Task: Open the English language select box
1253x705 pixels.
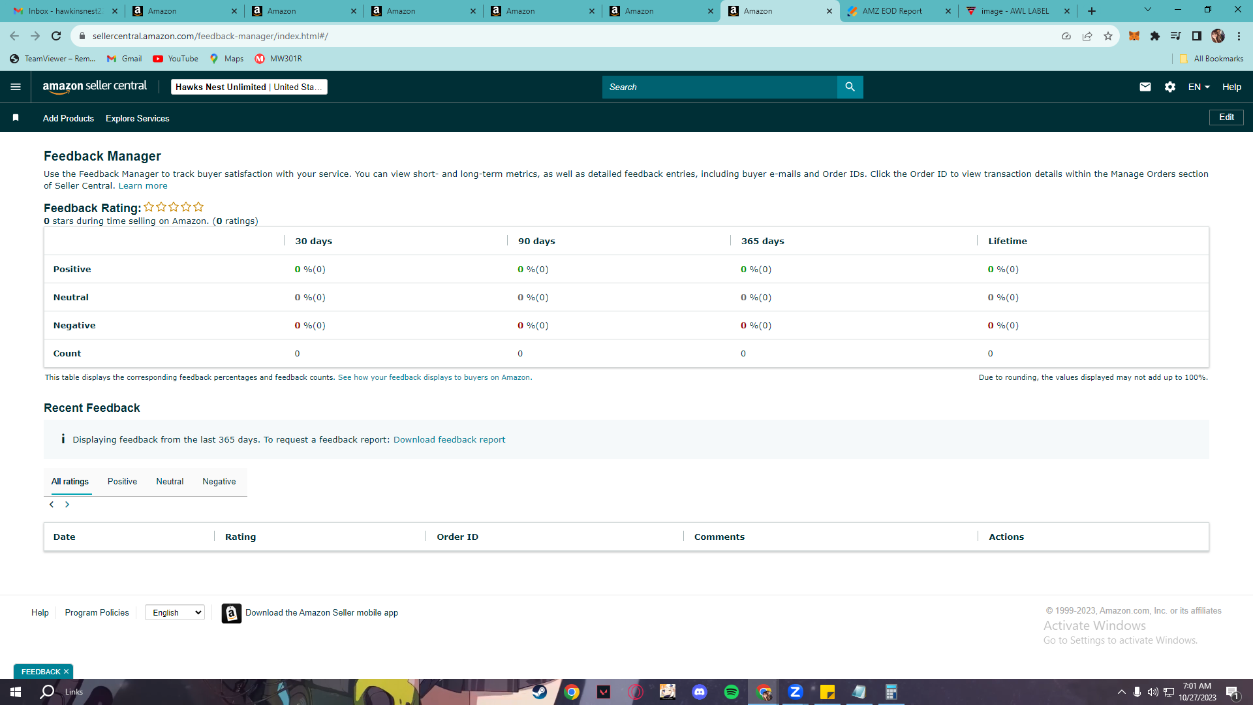Action: (175, 613)
